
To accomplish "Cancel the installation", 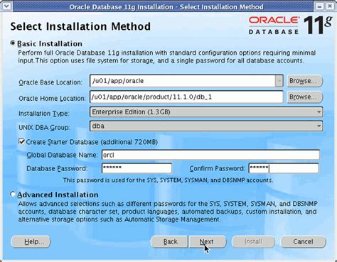I will [x=303, y=242].
